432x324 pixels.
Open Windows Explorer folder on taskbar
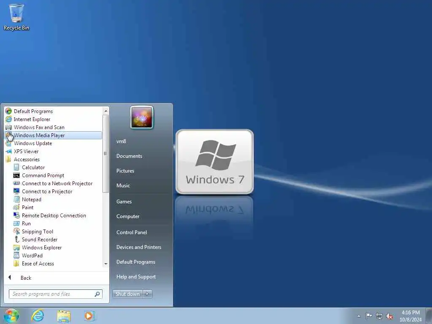(x=64, y=316)
